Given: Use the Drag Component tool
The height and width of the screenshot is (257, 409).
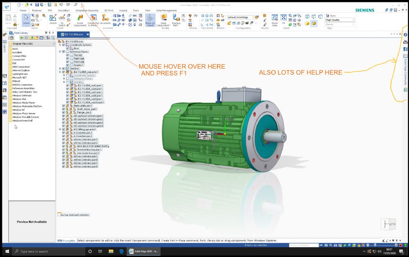Looking at the screenshot, I should tap(163, 20).
